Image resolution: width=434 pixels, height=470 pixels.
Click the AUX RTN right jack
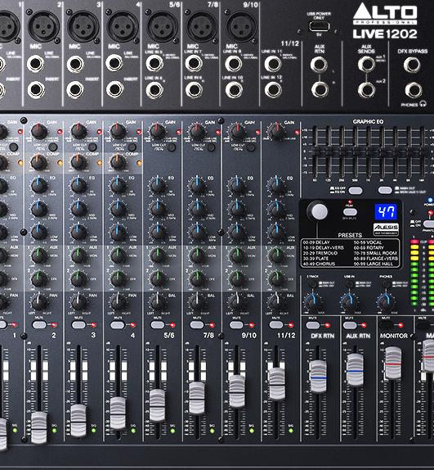pyautogui.click(x=320, y=89)
